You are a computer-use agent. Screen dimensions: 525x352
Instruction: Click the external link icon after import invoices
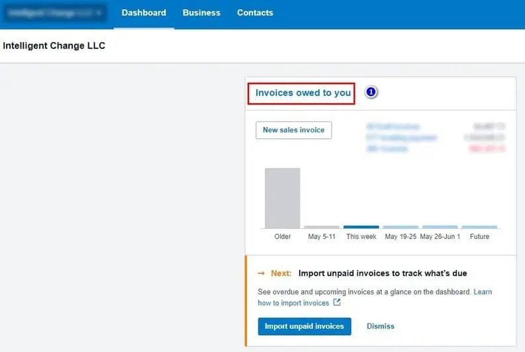[x=337, y=302]
